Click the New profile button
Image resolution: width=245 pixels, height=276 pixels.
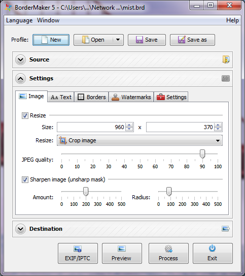[51, 40]
